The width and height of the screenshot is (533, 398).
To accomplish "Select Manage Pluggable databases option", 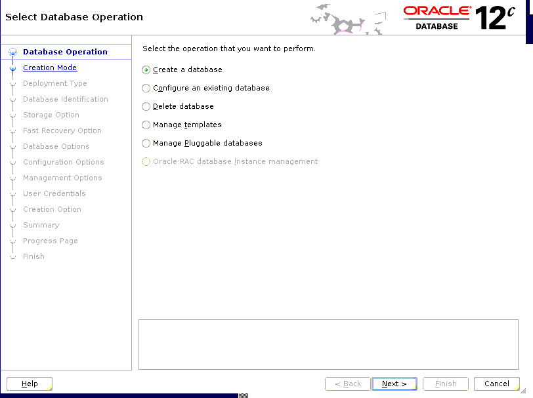I will (146, 143).
